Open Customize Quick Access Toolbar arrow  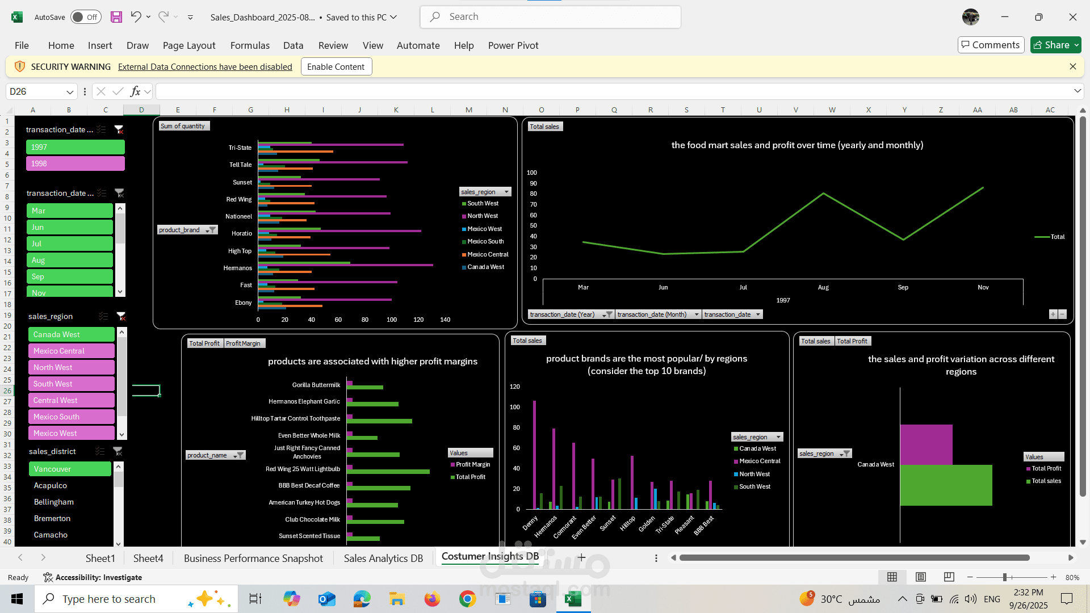[190, 18]
